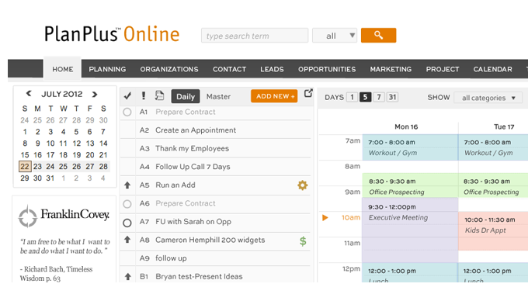Viewport: 528px width, 301px height.
Task: Show 7 day calendar view
Action: pos(379,97)
